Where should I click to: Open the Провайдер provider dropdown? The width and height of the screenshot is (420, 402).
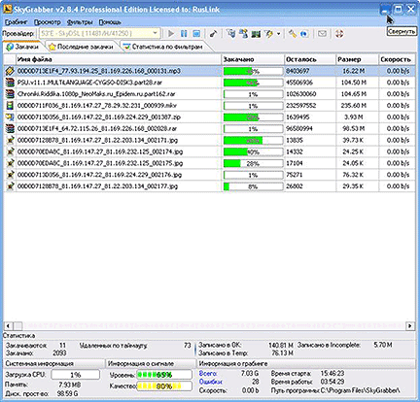[x=99, y=33]
